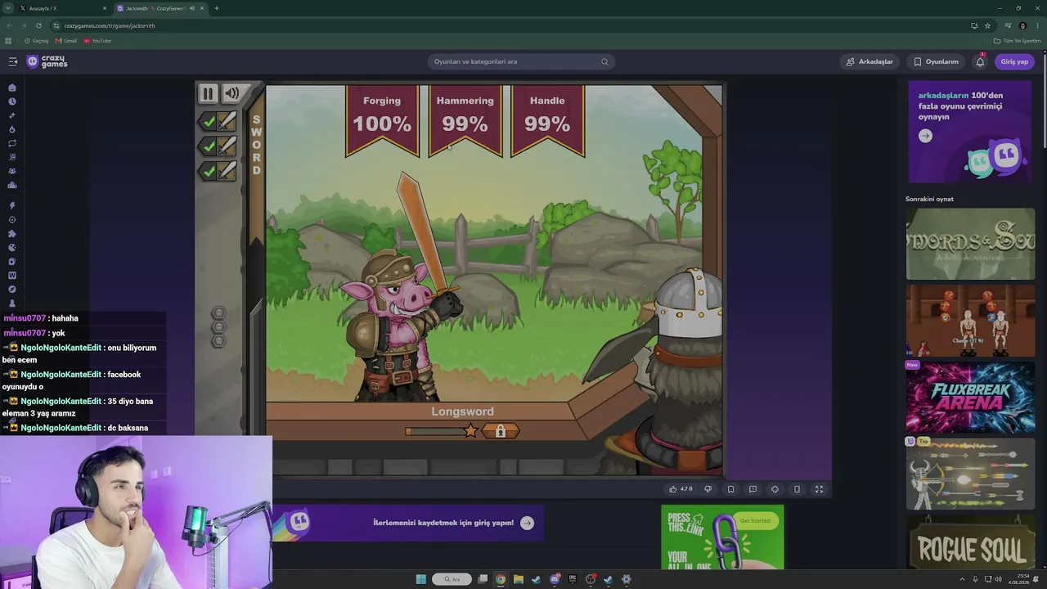Open the Chrome apps grid shortcut

(8, 41)
